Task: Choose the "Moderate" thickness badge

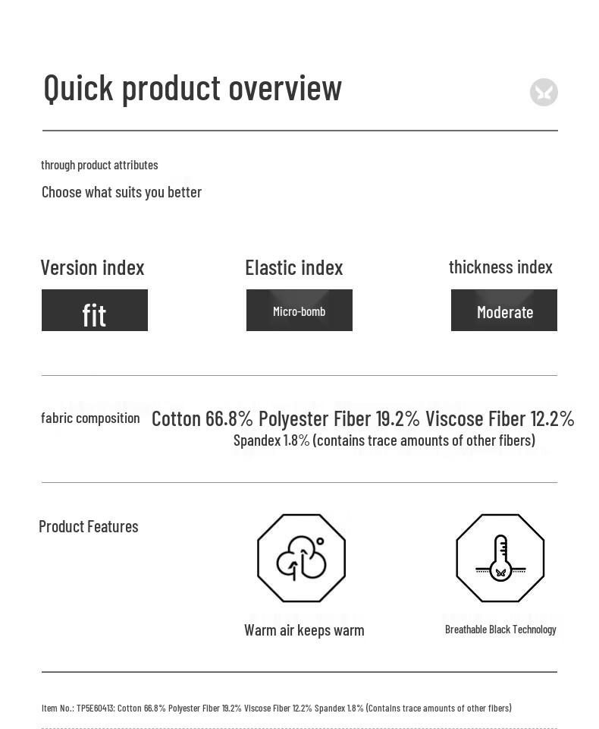Action: pyautogui.click(x=504, y=311)
